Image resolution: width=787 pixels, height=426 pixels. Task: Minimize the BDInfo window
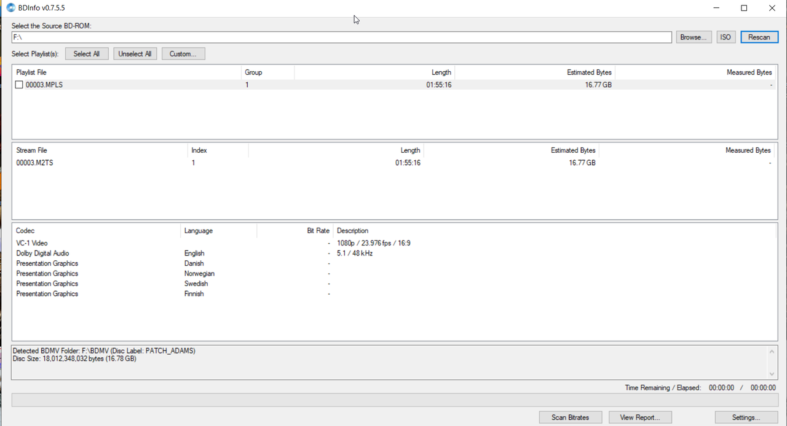tap(716, 8)
